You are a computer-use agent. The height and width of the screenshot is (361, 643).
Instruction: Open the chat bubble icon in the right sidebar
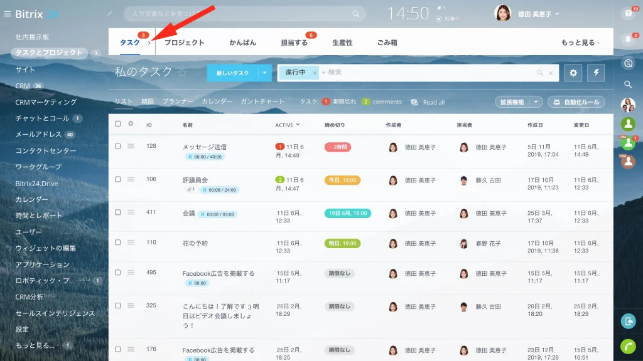628,63
